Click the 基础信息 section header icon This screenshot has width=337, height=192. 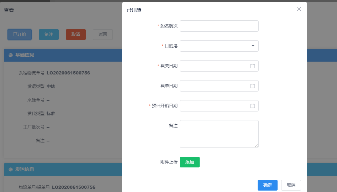[11, 55]
